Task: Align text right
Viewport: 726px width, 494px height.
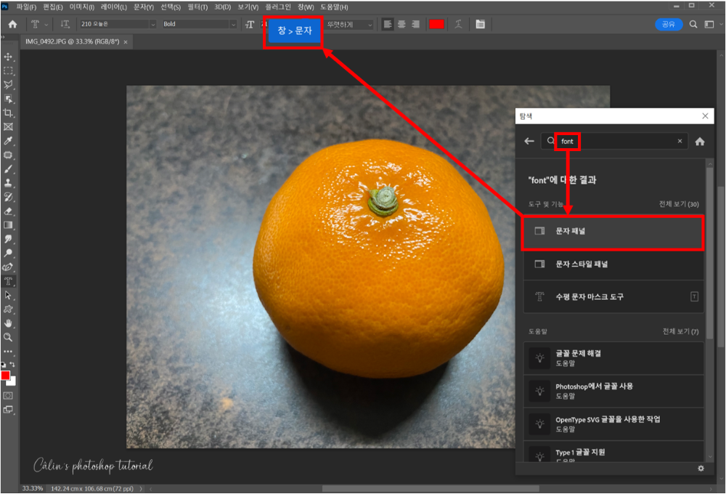Action: [415, 24]
